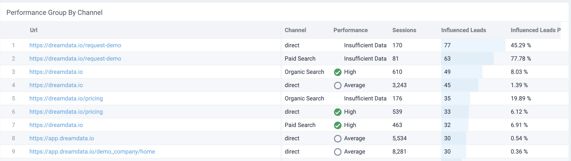The width and height of the screenshot is (571, 161).
Task: Click row number 5
Action: pyautogui.click(x=14, y=98)
